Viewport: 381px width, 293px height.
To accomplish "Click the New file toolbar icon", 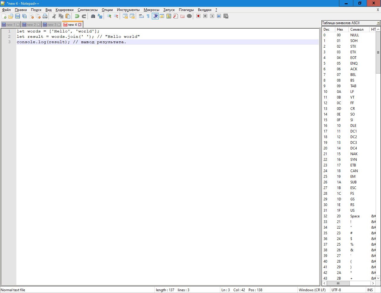I will click(x=4, y=16).
